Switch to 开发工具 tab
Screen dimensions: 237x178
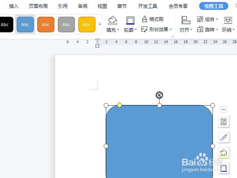[148, 6]
